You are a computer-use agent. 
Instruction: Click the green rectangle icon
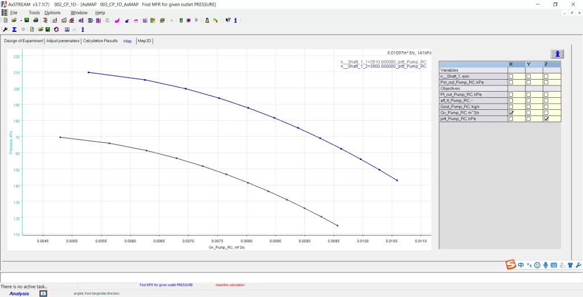click(181, 20)
